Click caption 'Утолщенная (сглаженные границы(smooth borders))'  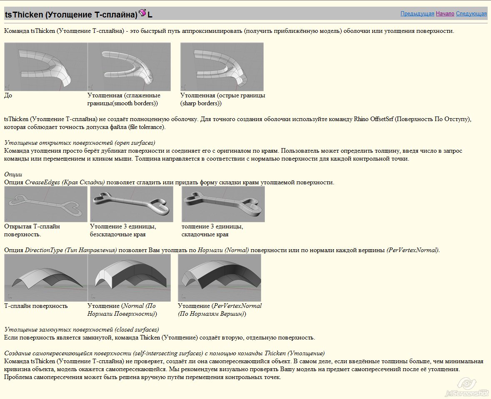tap(124, 99)
